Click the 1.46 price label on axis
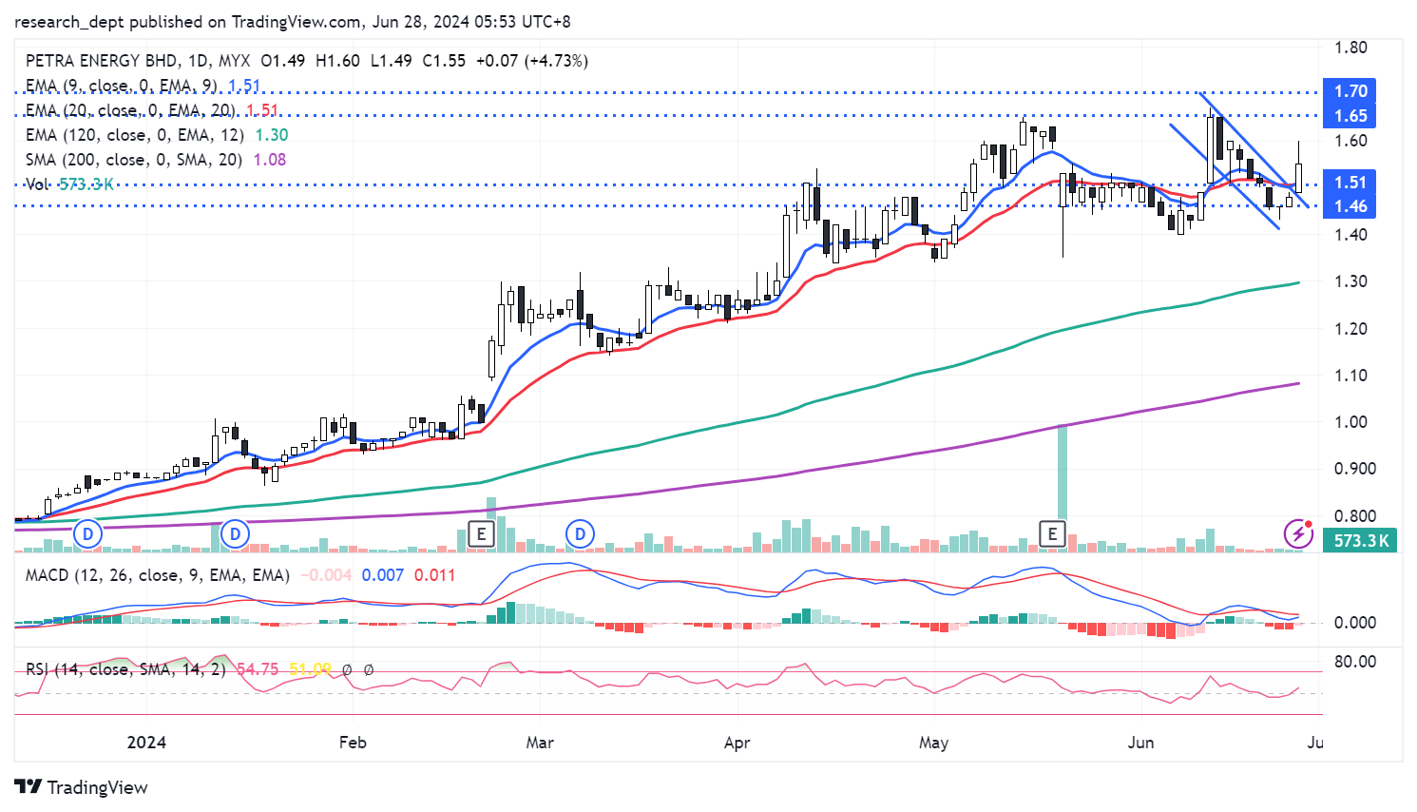 (x=1350, y=206)
